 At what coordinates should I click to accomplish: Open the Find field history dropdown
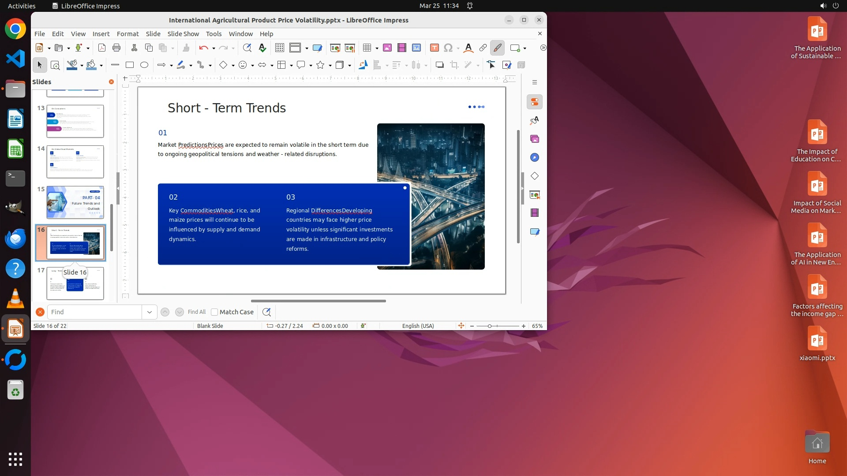click(x=150, y=312)
